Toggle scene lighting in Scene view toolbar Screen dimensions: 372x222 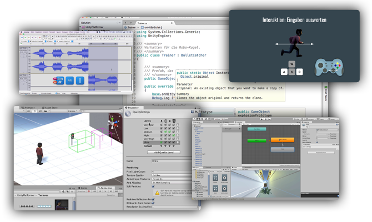[x=35, y=111]
